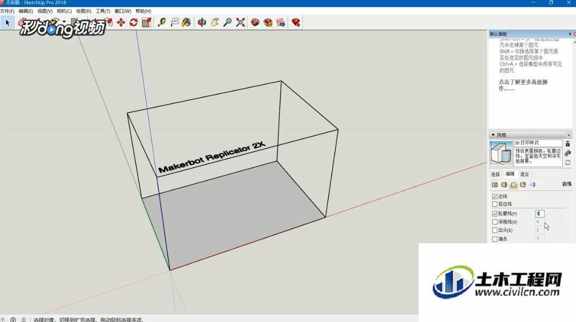Select the Orbit tool
This screenshot has height=322, width=576.
click(x=202, y=23)
